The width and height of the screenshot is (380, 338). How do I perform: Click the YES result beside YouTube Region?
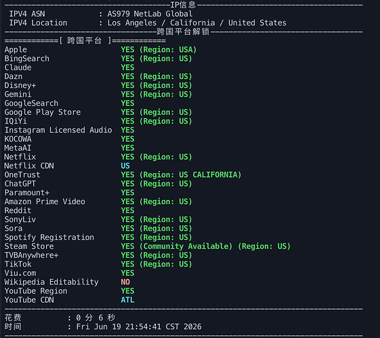tap(127, 291)
